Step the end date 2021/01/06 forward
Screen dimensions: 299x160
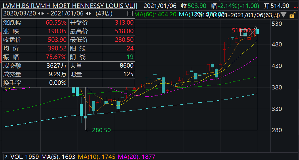tap(89, 13)
